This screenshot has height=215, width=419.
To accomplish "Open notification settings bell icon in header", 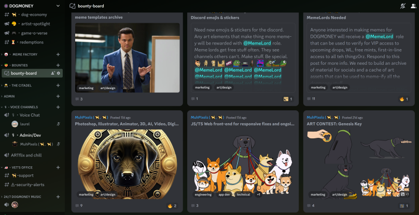I will point(402,6).
